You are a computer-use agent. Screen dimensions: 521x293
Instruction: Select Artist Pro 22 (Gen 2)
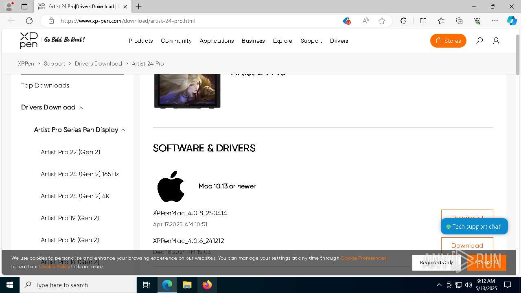(x=70, y=152)
